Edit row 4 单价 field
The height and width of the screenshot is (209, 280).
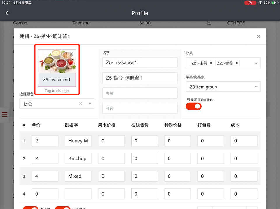[45, 194]
